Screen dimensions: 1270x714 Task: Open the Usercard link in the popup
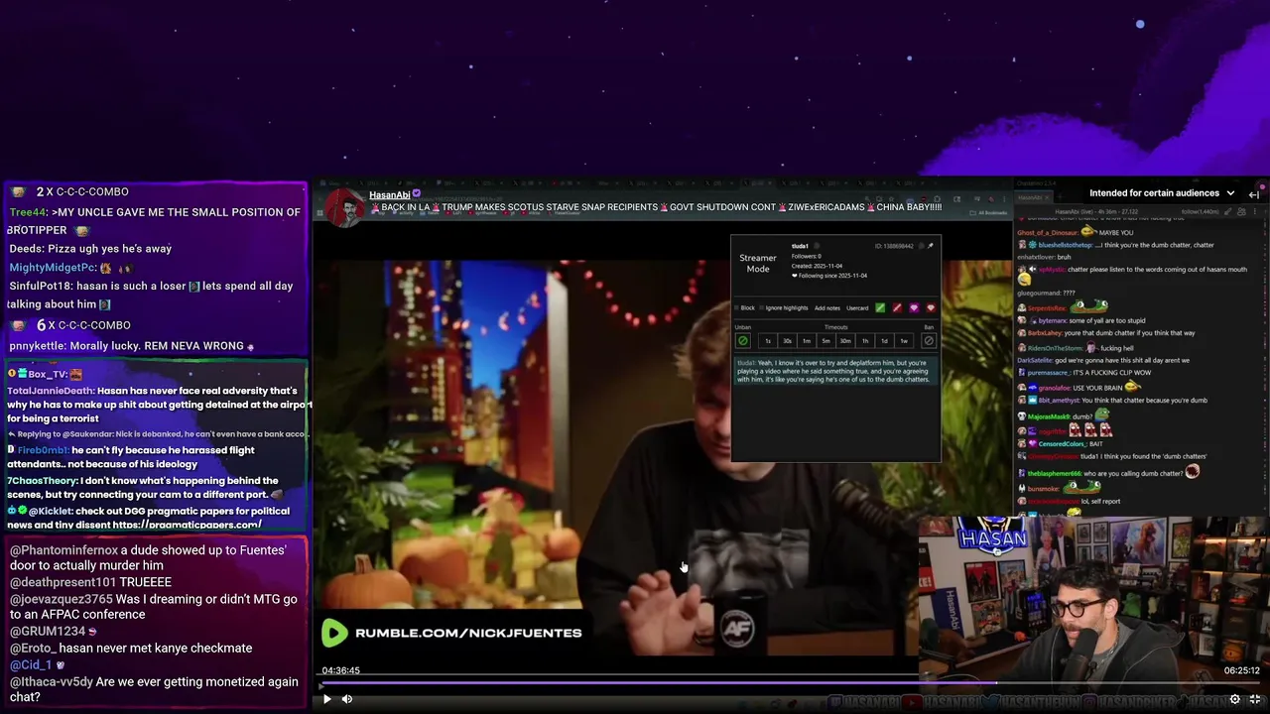[x=857, y=308]
